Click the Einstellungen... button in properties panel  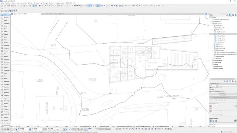tap(223, 94)
